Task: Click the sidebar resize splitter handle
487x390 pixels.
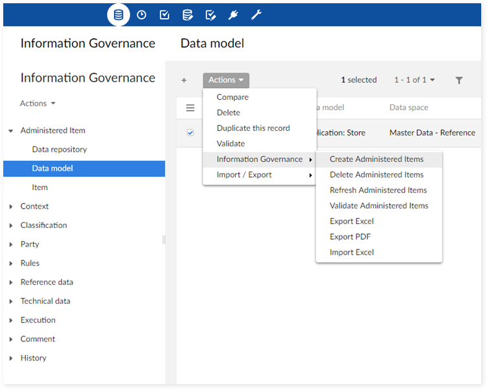Action: 164,240
